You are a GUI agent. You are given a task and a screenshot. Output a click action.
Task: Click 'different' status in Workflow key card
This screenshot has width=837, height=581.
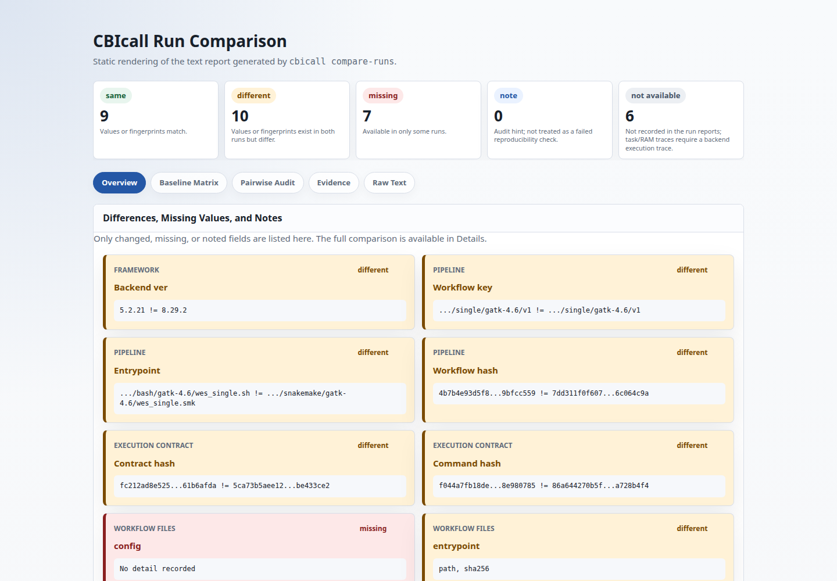tap(692, 270)
